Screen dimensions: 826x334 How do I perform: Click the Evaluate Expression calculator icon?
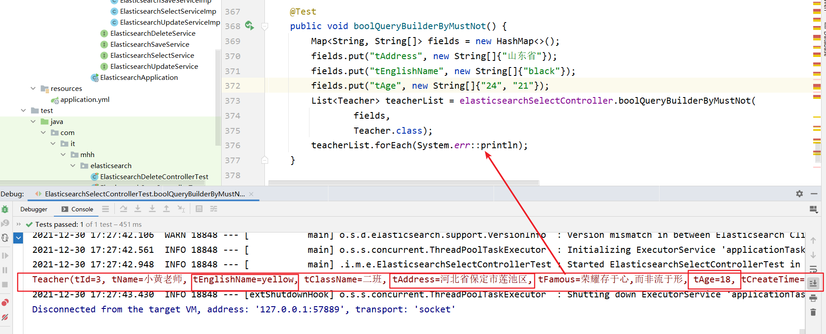click(199, 209)
